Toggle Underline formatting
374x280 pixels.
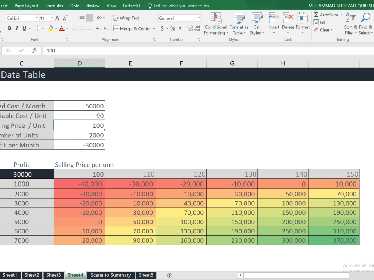click(x=24, y=28)
